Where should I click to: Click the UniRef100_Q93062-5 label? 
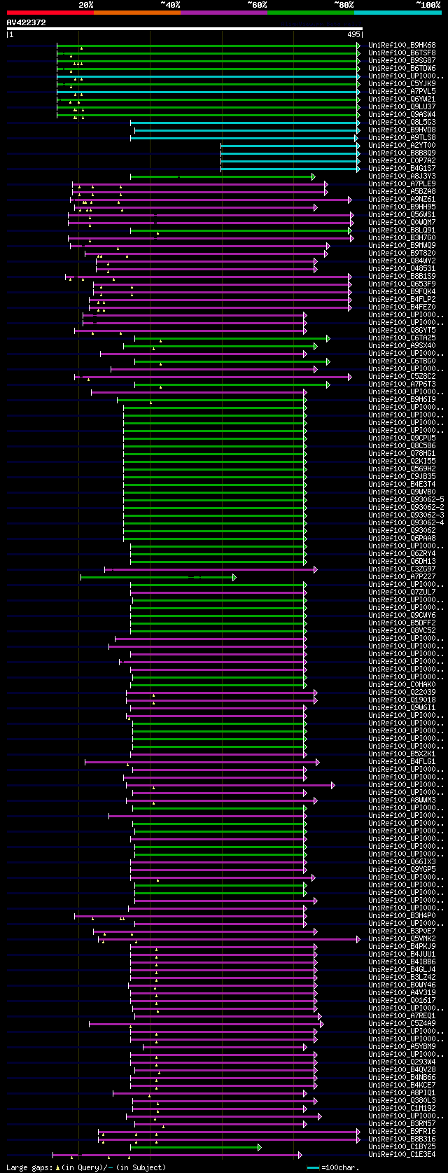click(x=406, y=500)
